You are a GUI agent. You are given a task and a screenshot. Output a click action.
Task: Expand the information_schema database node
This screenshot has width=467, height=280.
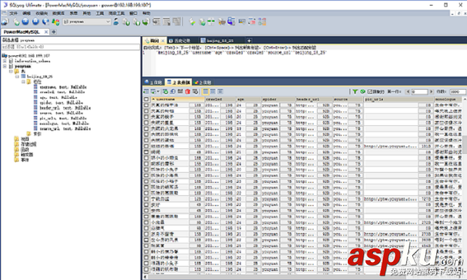pos(5,61)
